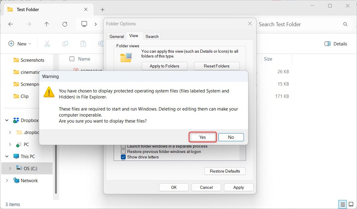
Task: Click the Apply to Folders button
Action: (x=165, y=66)
